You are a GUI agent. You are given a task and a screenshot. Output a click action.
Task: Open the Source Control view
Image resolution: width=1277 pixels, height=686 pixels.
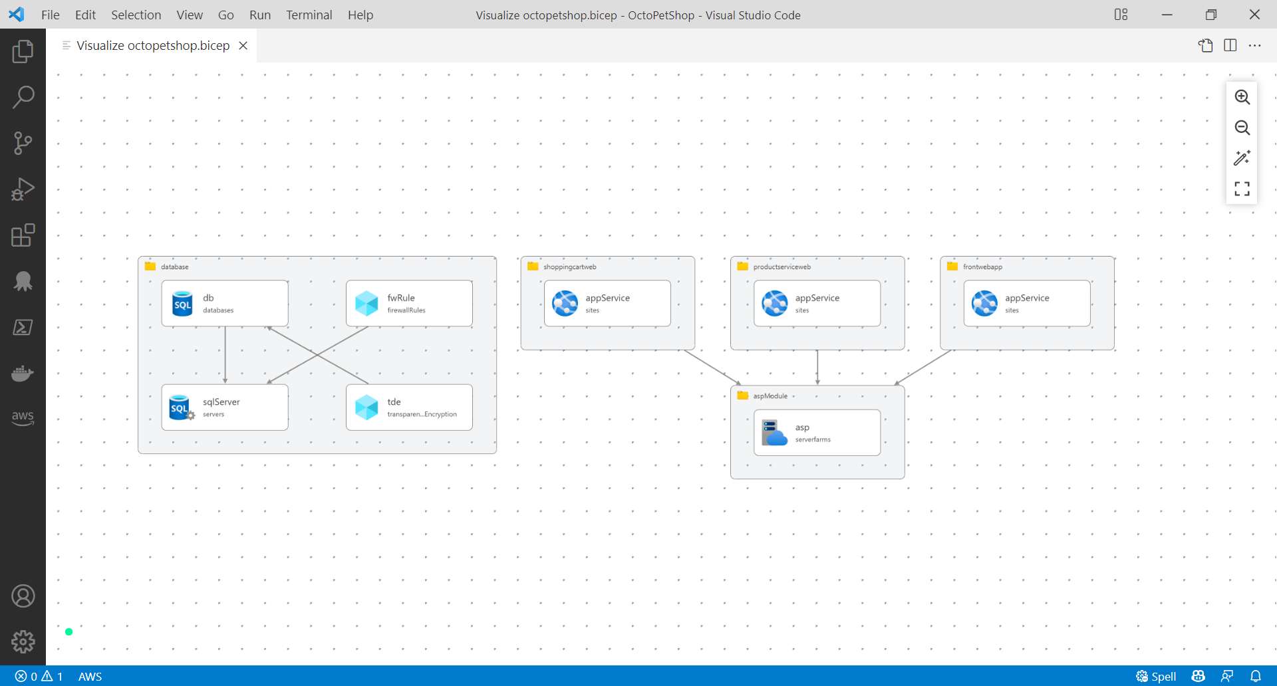(x=23, y=143)
